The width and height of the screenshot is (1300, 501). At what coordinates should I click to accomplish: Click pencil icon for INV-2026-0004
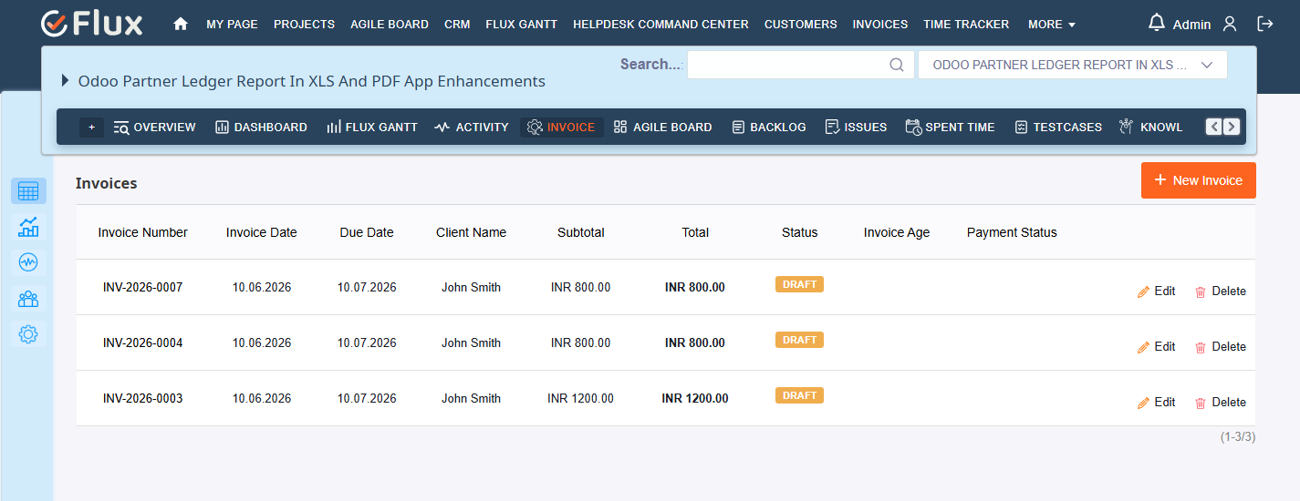(x=1144, y=348)
